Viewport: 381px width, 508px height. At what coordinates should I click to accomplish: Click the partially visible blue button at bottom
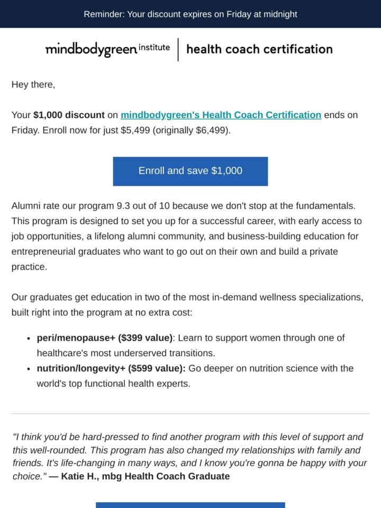(x=190, y=505)
